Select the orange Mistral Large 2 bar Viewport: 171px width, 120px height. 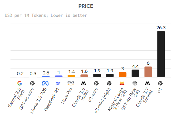click(x=123, y=75)
